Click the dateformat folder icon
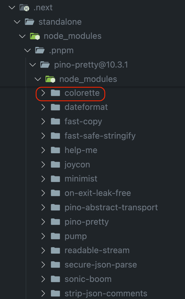This screenshot has width=185, height=299. [x=55, y=107]
